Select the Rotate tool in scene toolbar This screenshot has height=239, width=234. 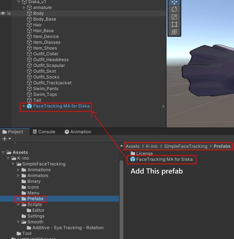click(x=174, y=9)
